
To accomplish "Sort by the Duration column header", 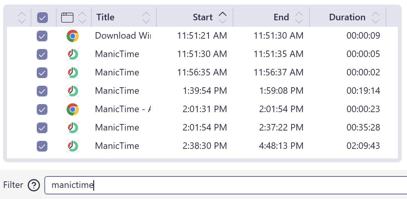I will pyautogui.click(x=347, y=17).
